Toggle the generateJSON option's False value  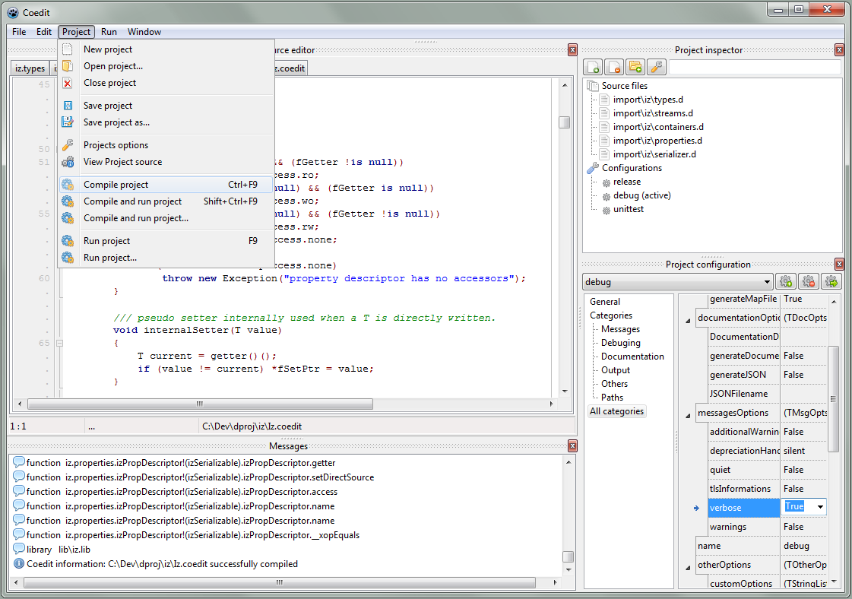click(793, 375)
